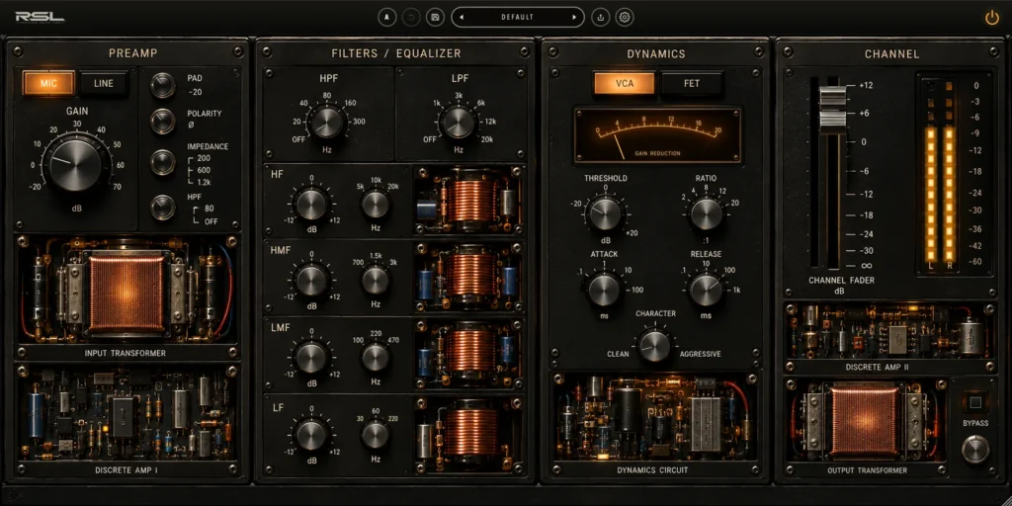Click the LMF gain dB knob

coord(311,358)
